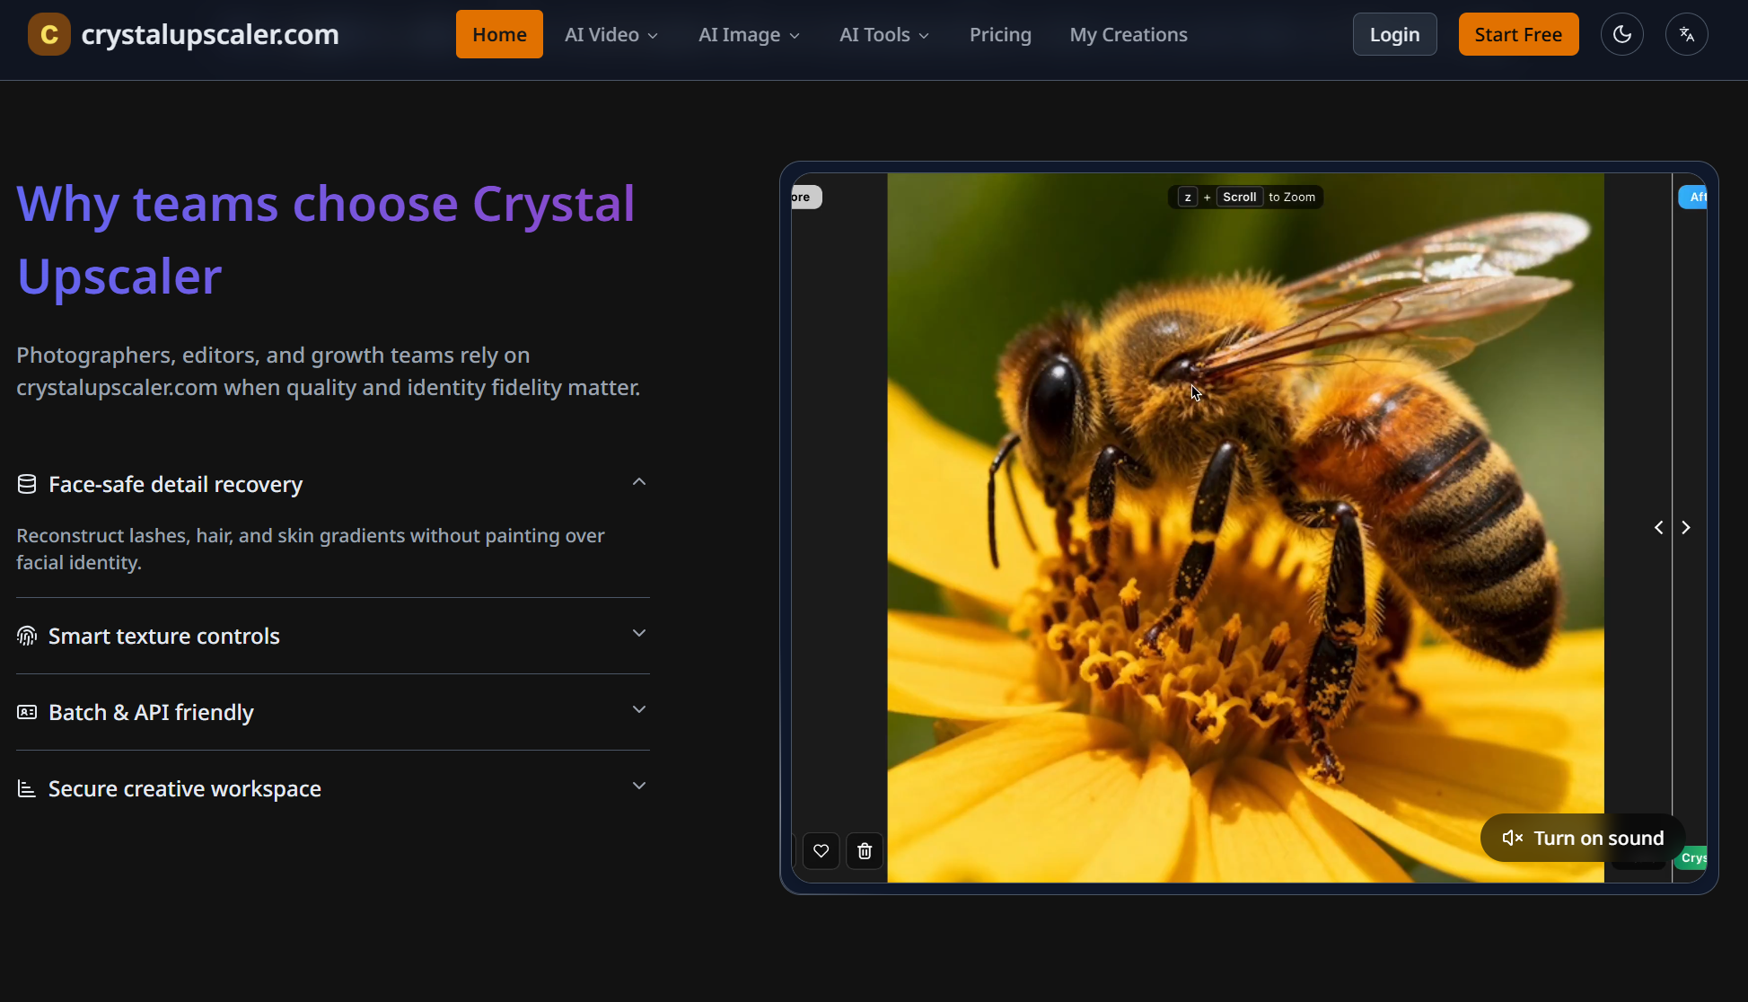This screenshot has height=1002, width=1748.
Task: Log in to your account
Action: (x=1394, y=33)
